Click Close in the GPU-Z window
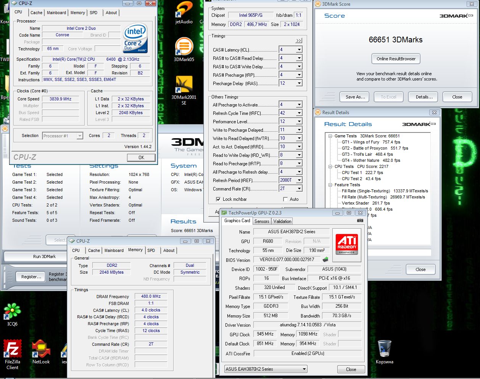Screen dimensions: 480x379 coord(351,369)
